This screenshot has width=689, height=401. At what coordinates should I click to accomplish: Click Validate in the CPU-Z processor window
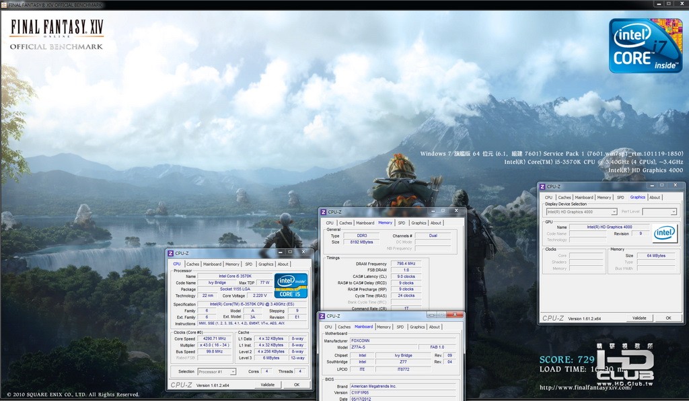tap(268, 385)
